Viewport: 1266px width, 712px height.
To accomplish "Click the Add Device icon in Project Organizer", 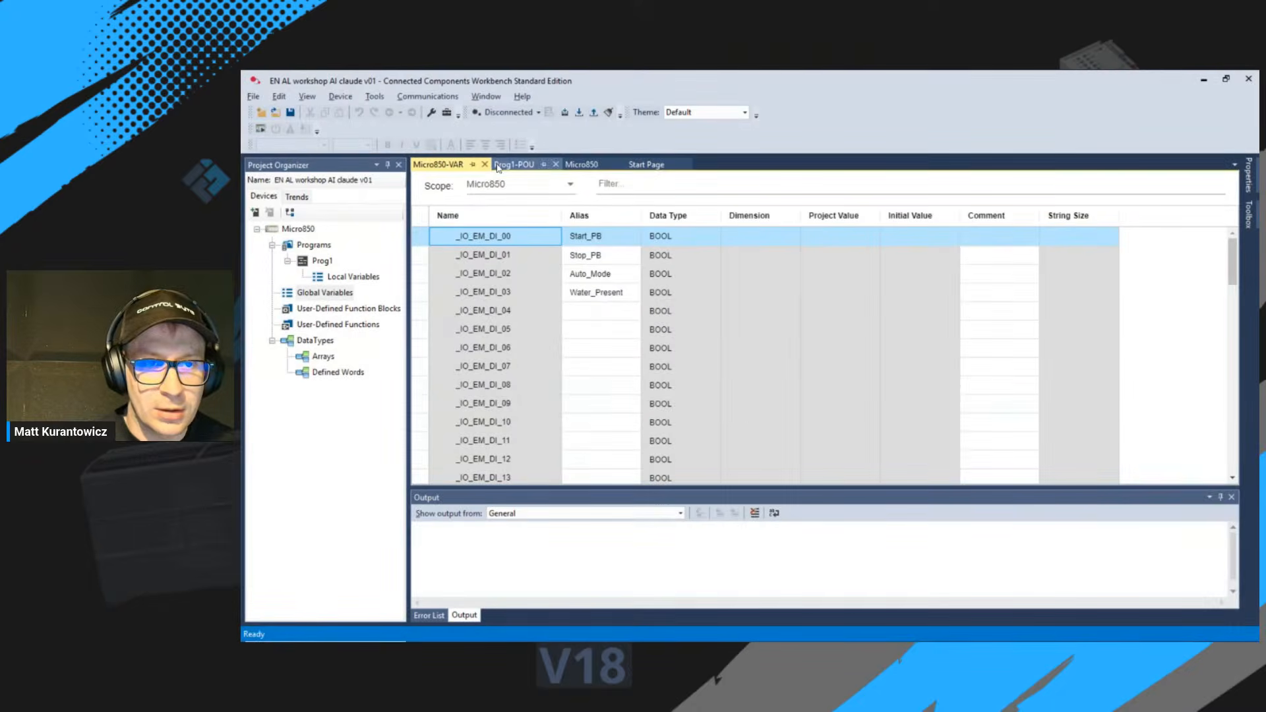I will (x=255, y=212).
